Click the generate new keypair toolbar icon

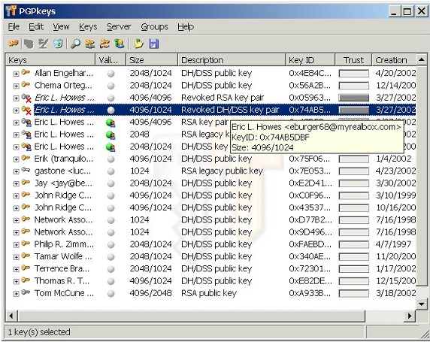tap(14, 44)
